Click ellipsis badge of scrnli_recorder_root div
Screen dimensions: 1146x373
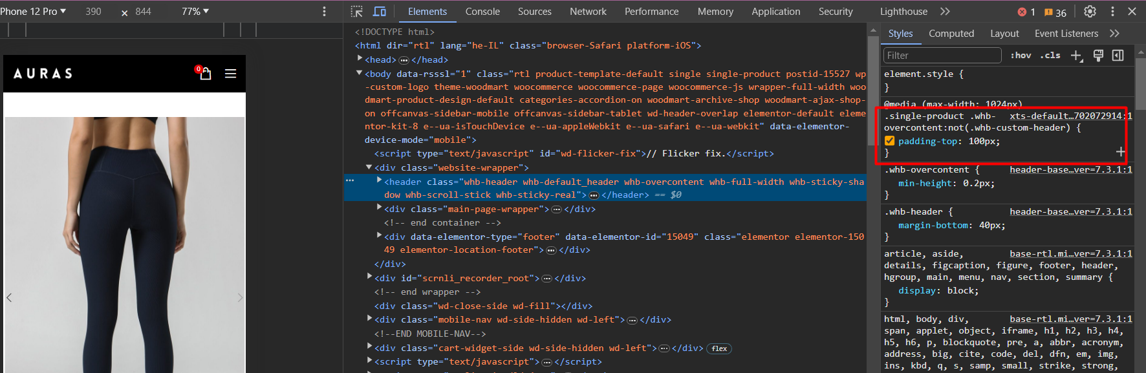[546, 279]
